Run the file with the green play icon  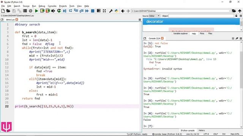coord(36,11)
